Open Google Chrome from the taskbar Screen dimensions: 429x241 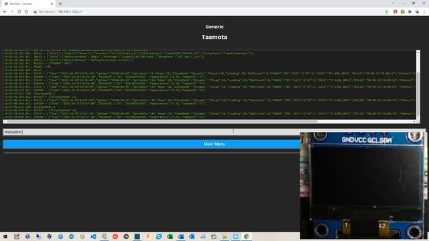coord(246,236)
